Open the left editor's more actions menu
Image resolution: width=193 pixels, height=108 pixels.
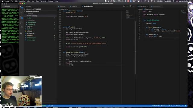[x=134, y=6]
